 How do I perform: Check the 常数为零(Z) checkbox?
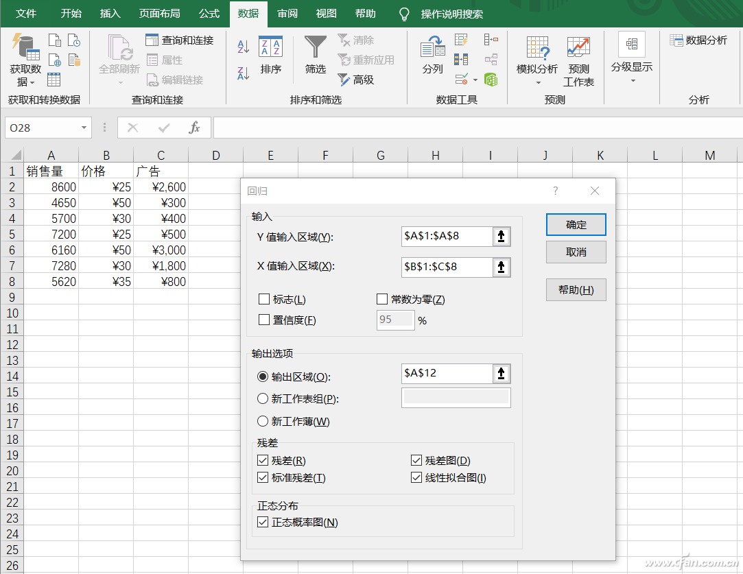[382, 299]
